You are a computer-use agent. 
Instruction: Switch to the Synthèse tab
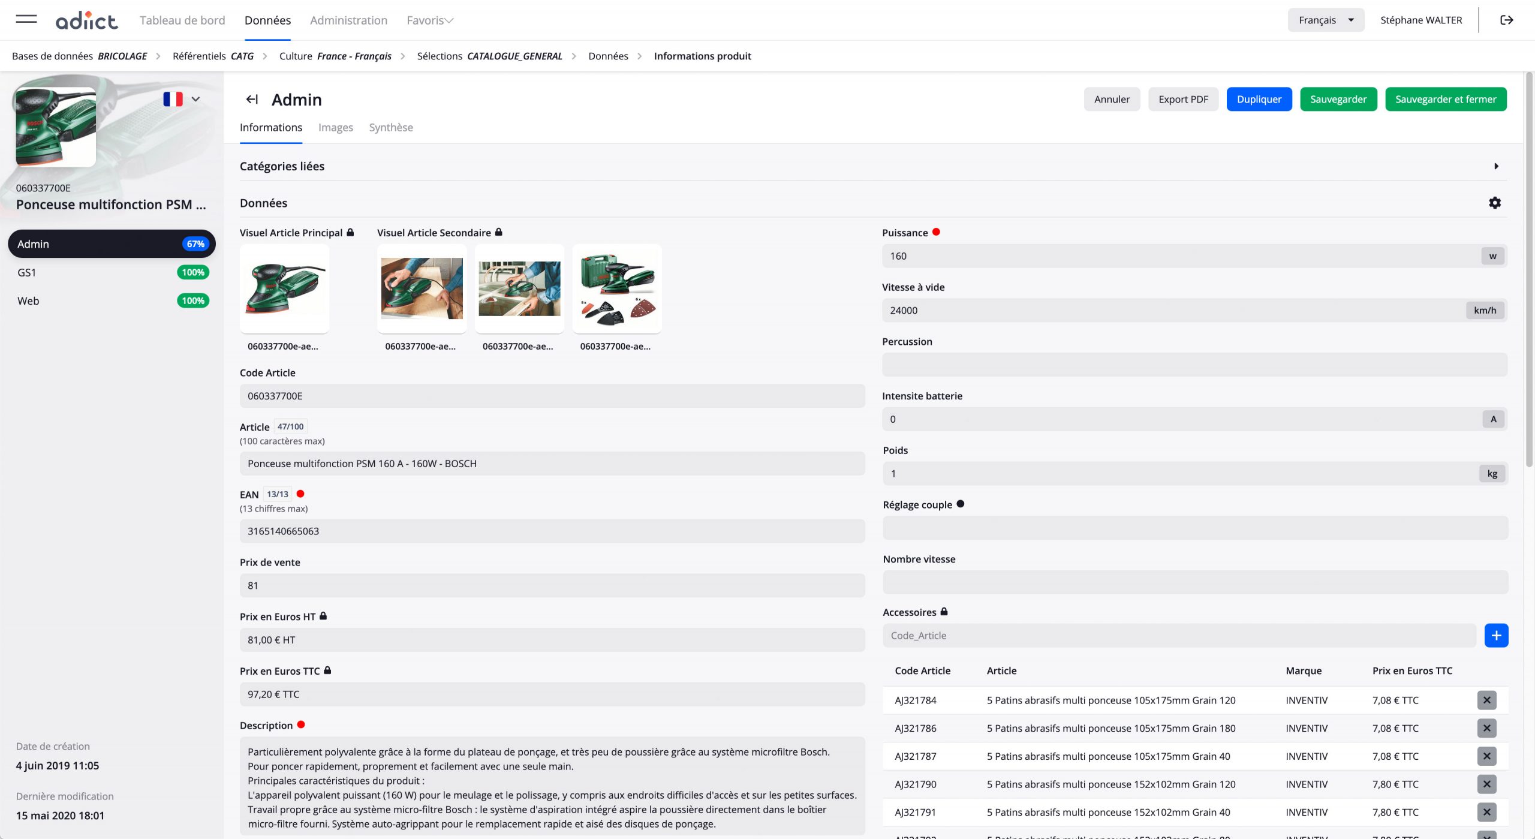[x=391, y=127]
